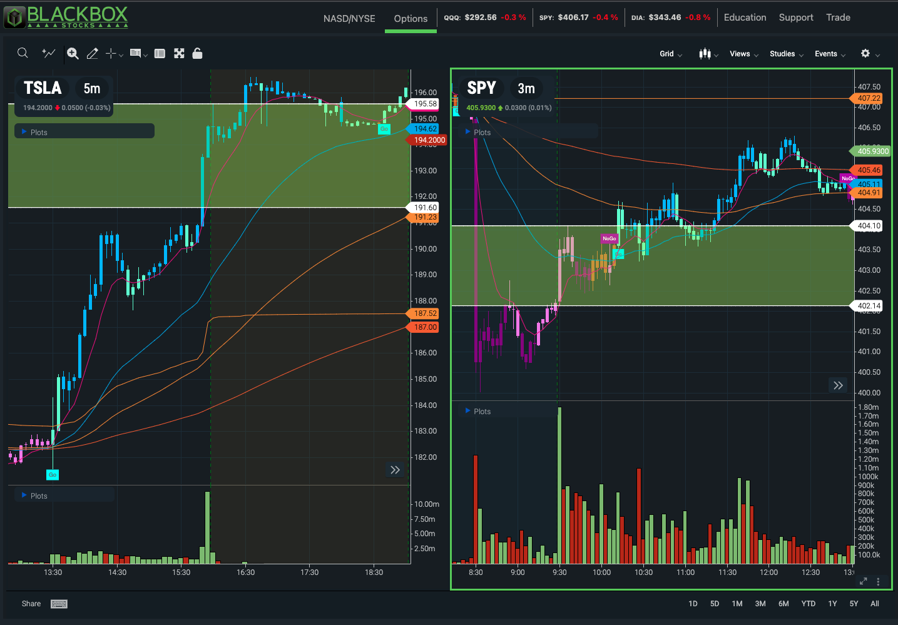Select the 1Y range
The height and width of the screenshot is (625, 898).
[832, 604]
